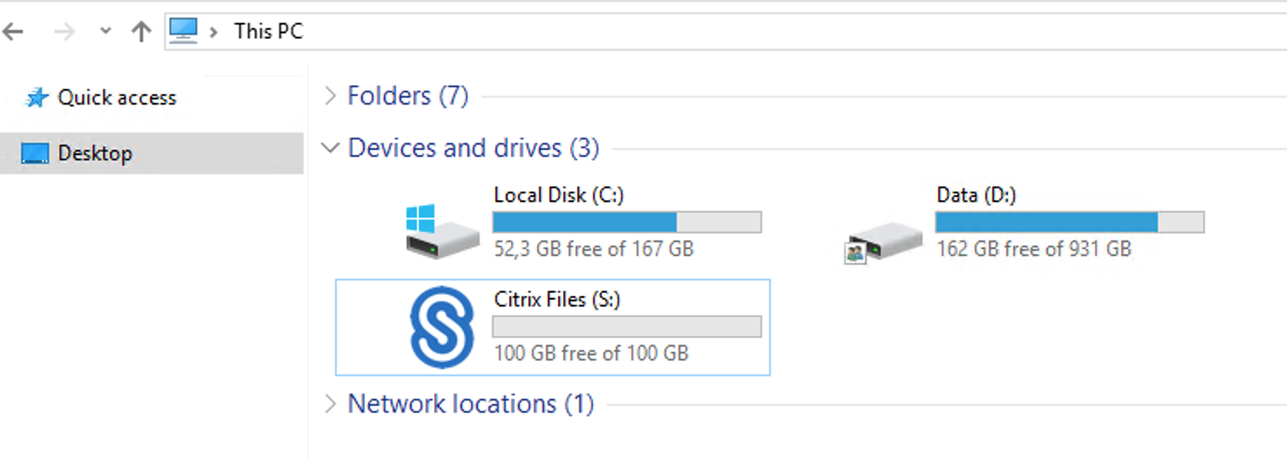The image size is (1287, 458).
Task: Open the recent locations dropdown
Action: click(x=106, y=31)
